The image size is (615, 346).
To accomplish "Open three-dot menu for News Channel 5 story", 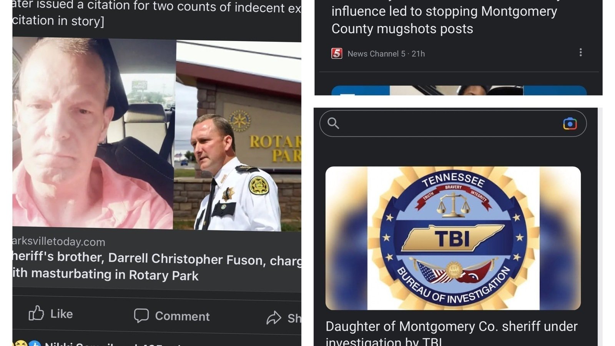I will point(580,52).
